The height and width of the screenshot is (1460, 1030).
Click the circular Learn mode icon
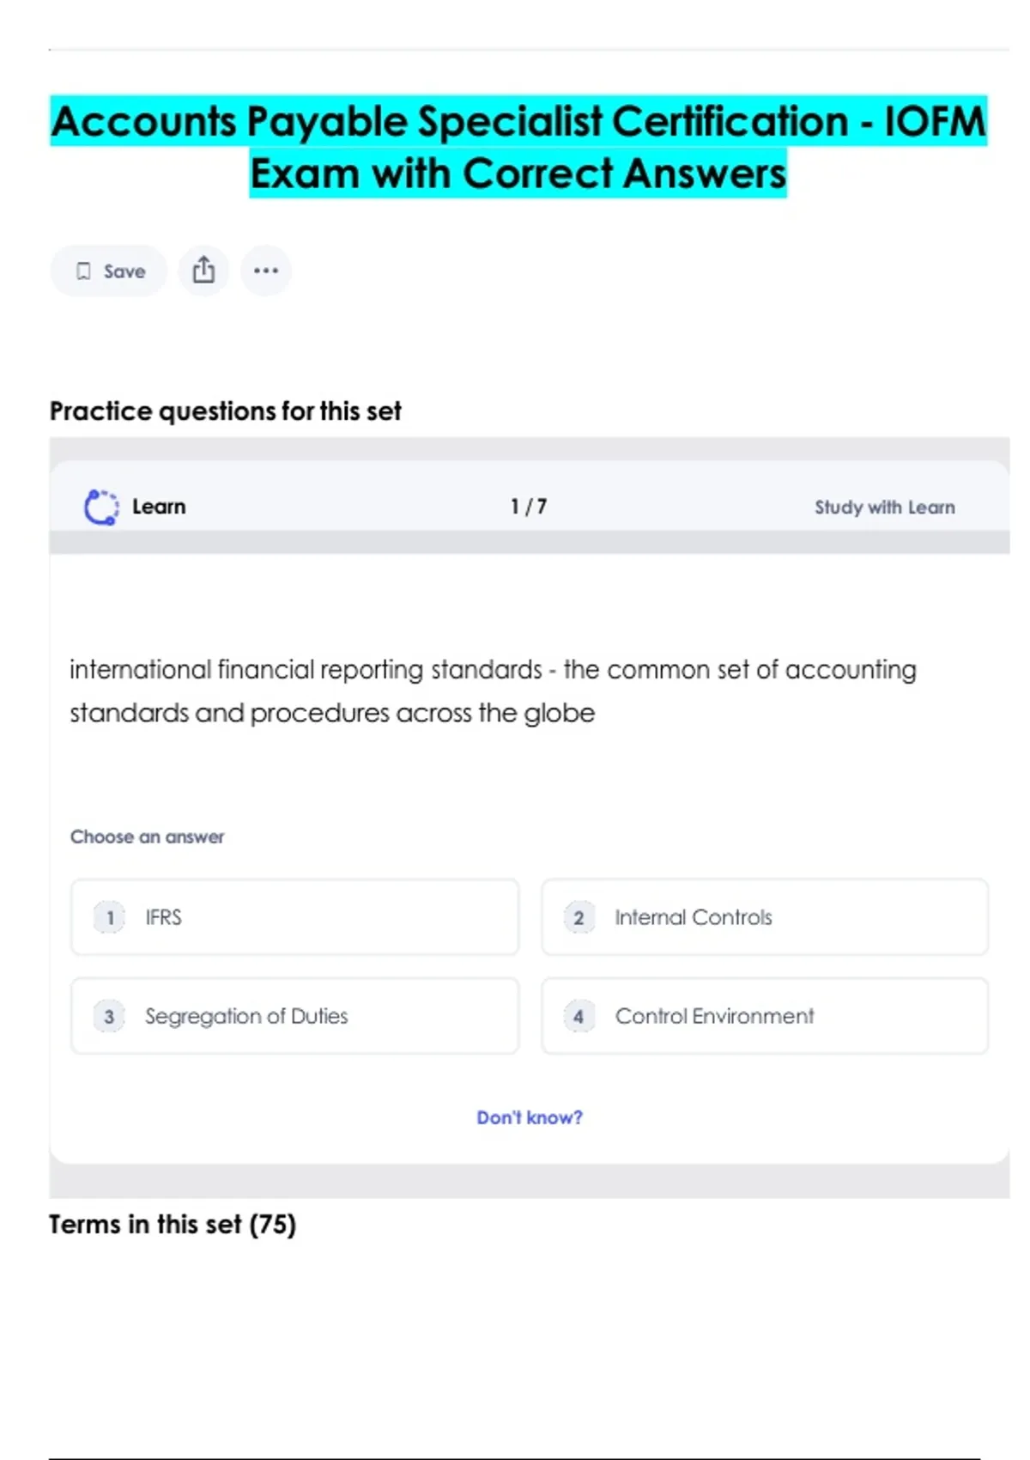(x=101, y=507)
